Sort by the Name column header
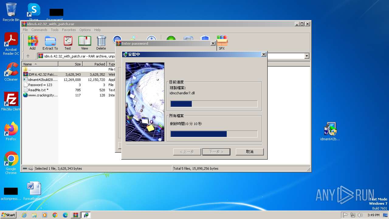 40,64
